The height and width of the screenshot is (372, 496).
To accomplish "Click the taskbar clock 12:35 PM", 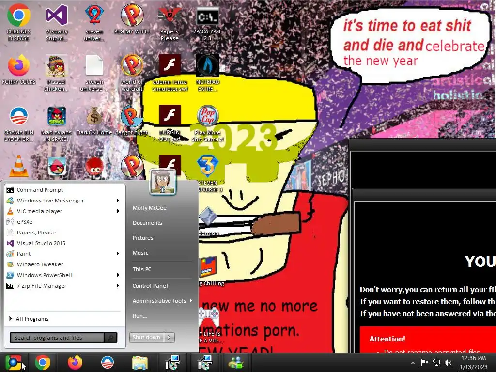I will pos(474,358).
